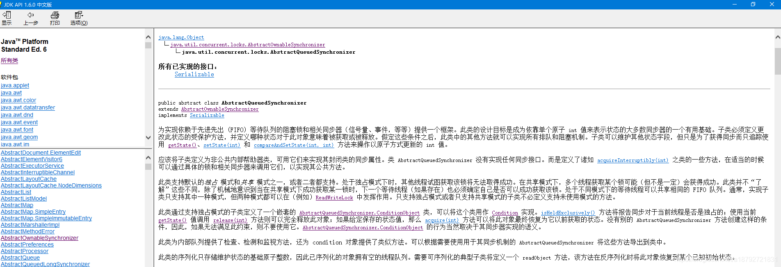The image size is (781, 267).
Task: Open AbstractMap.SimpleImmutableEntry class link
Action: 46,218
